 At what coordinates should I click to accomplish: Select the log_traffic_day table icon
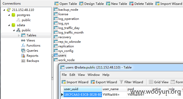[x=56, y=28]
